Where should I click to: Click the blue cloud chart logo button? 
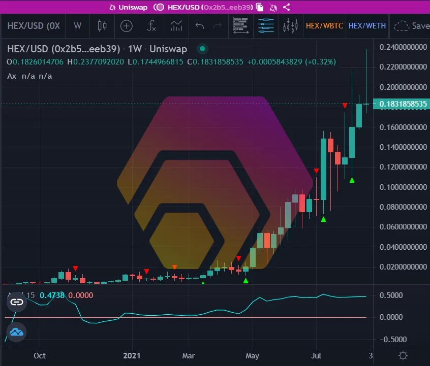click(x=16, y=332)
